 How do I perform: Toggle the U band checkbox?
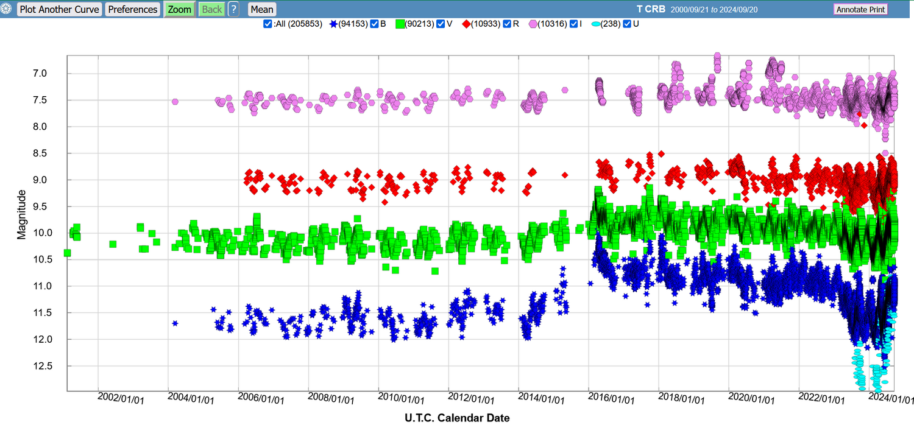pyautogui.click(x=627, y=24)
